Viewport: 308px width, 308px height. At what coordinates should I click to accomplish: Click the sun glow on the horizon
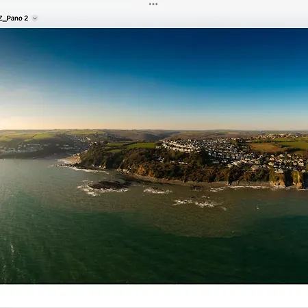click(x=7, y=123)
